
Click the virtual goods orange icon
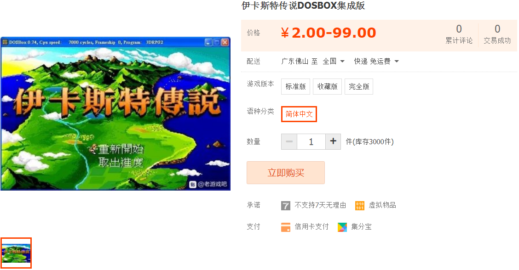[x=359, y=206]
